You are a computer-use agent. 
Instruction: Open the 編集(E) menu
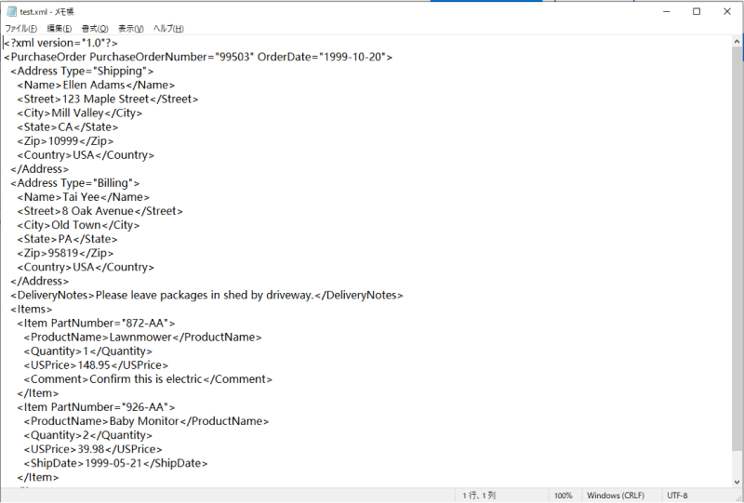point(60,29)
